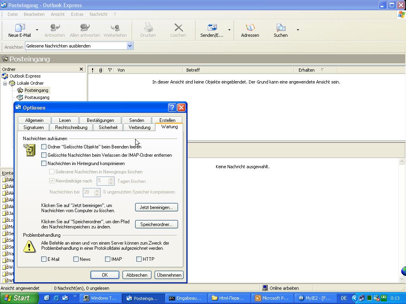This screenshot has height=304, width=406.
Task: Open the Suchen dropdown arrow
Action: coord(298,30)
